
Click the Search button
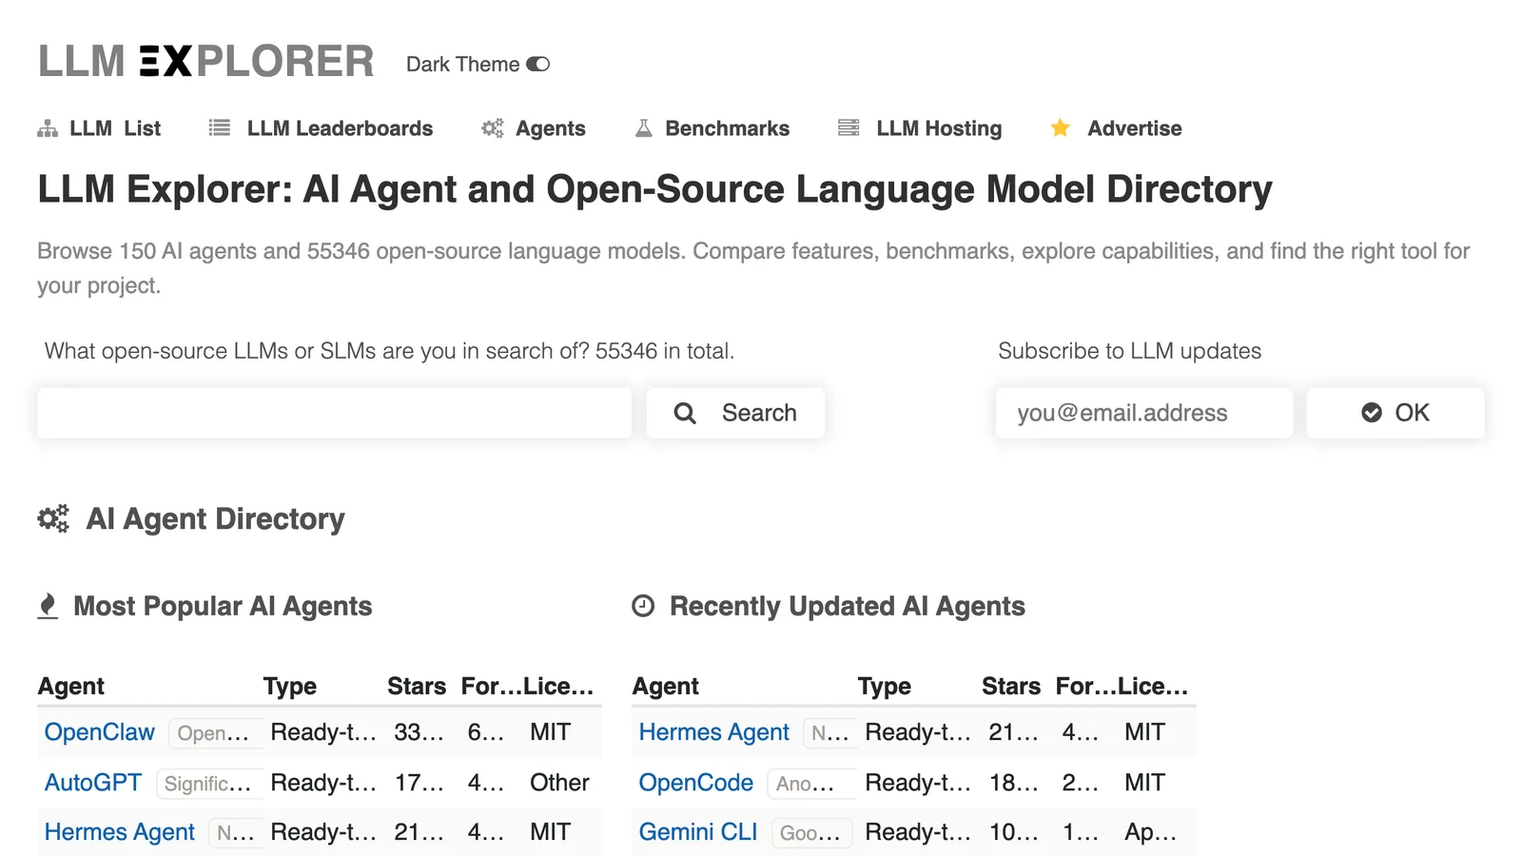click(x=735, y=413)
